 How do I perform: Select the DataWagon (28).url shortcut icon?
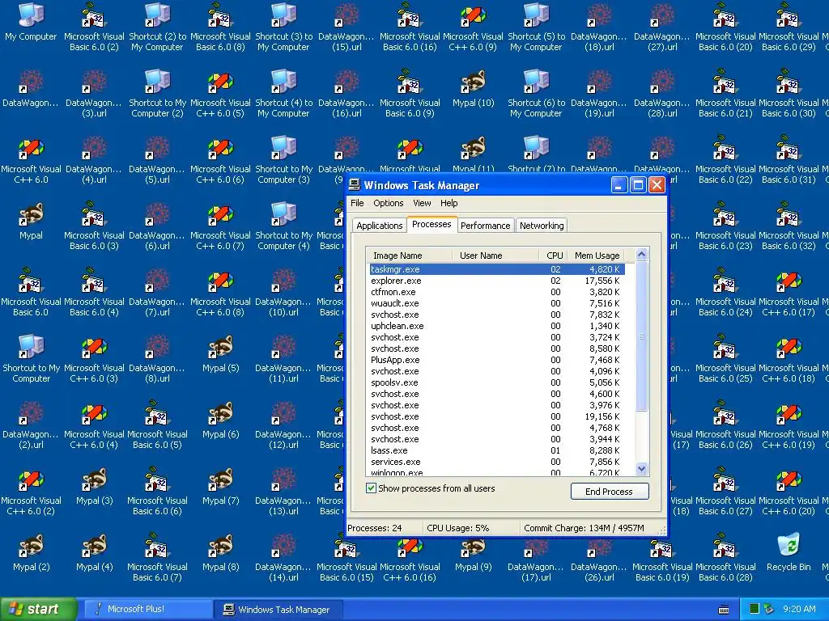click(x=662, y=93)
